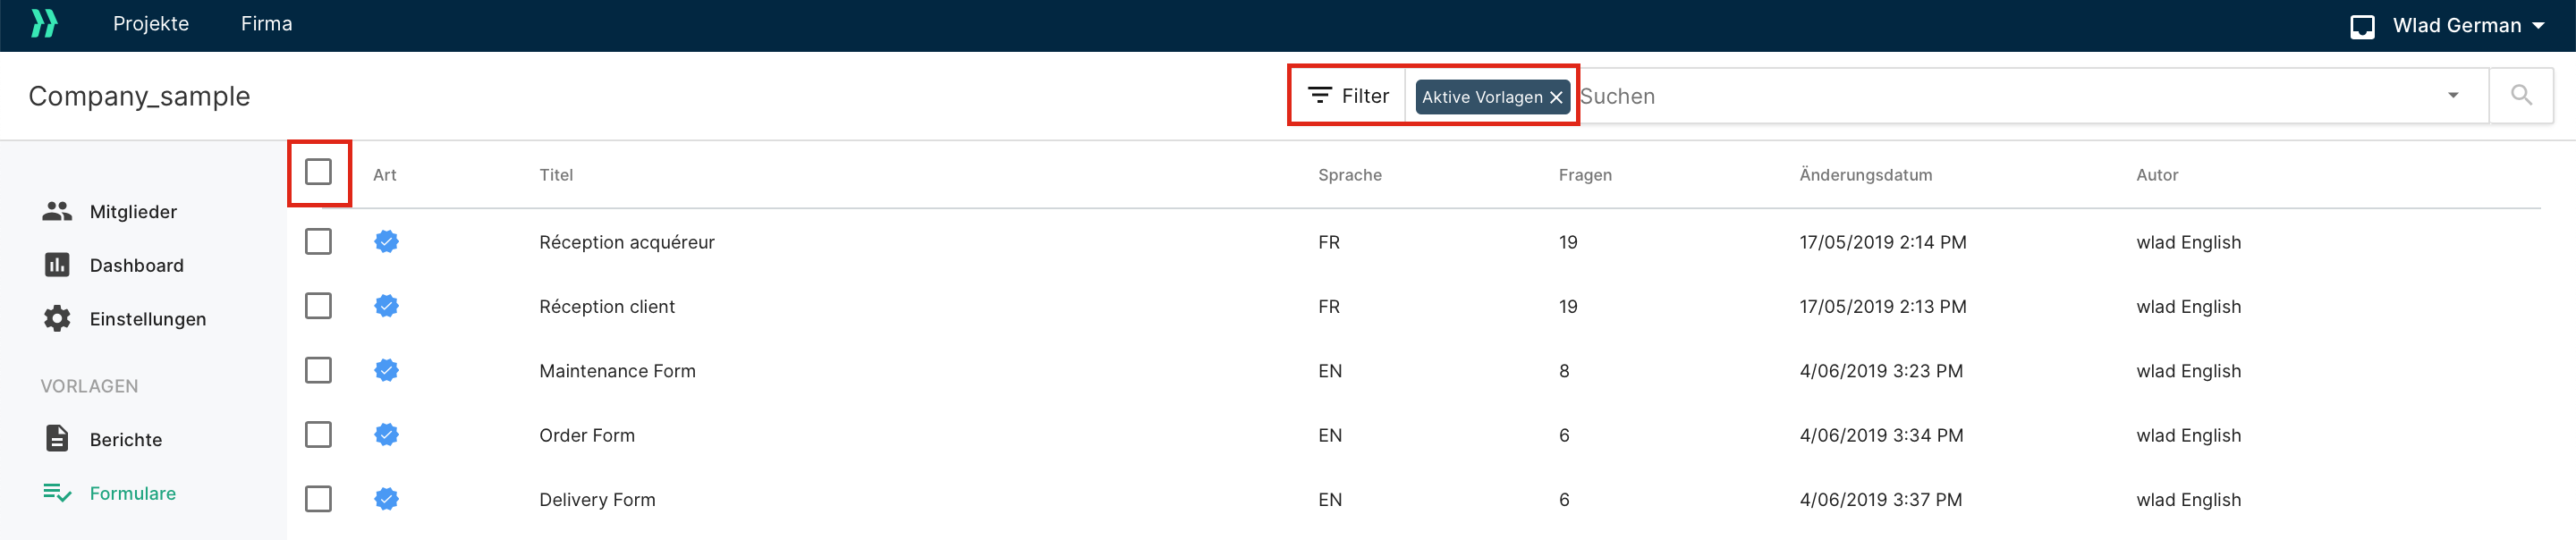Click date 4/06/2019 3:37 PM
The image size is (2576, 540).
click(x=1881, y=500)
